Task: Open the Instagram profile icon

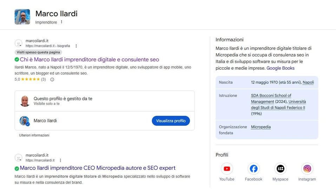Action: (x=307, y=169)
